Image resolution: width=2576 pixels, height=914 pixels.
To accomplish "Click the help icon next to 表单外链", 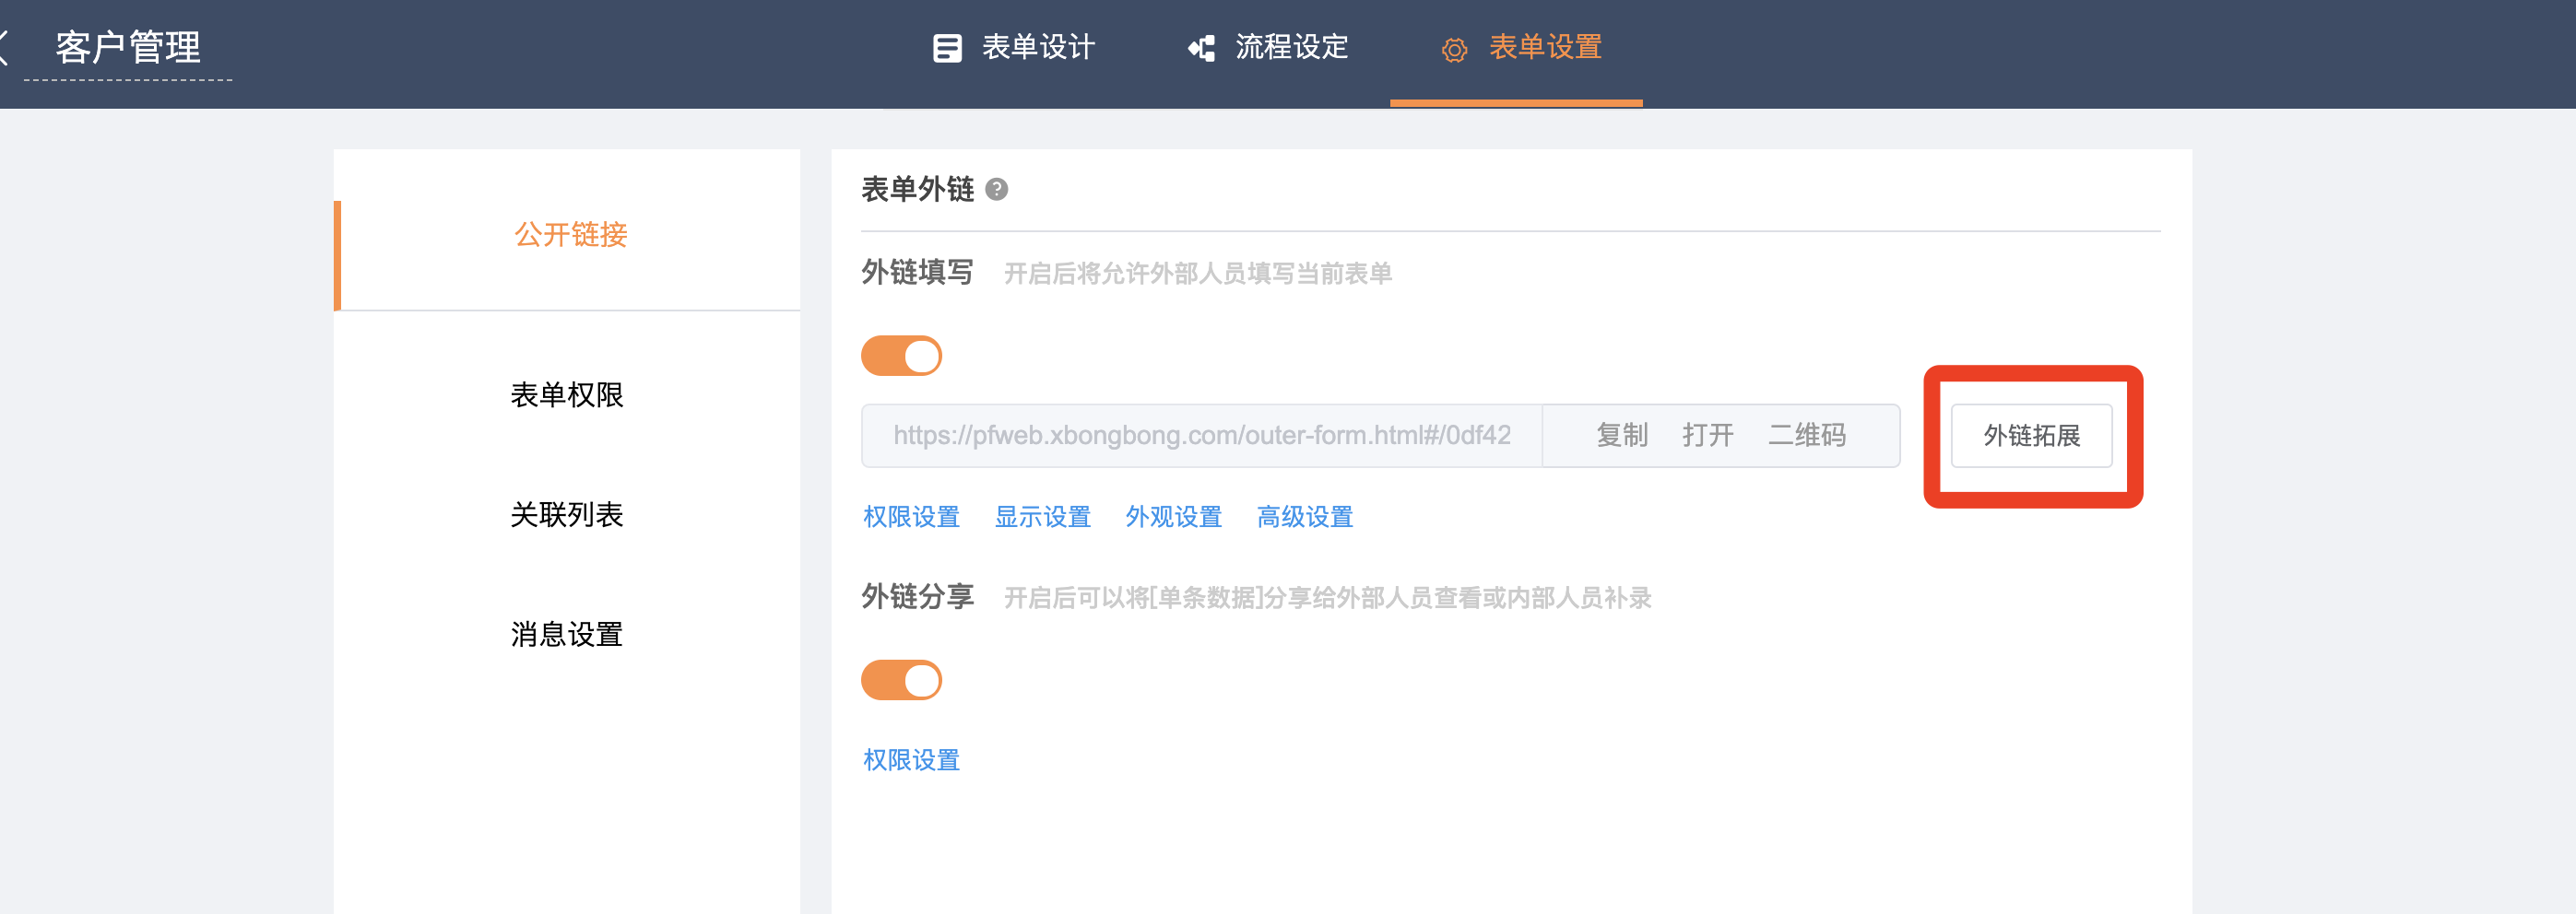I will click(996, 189).
